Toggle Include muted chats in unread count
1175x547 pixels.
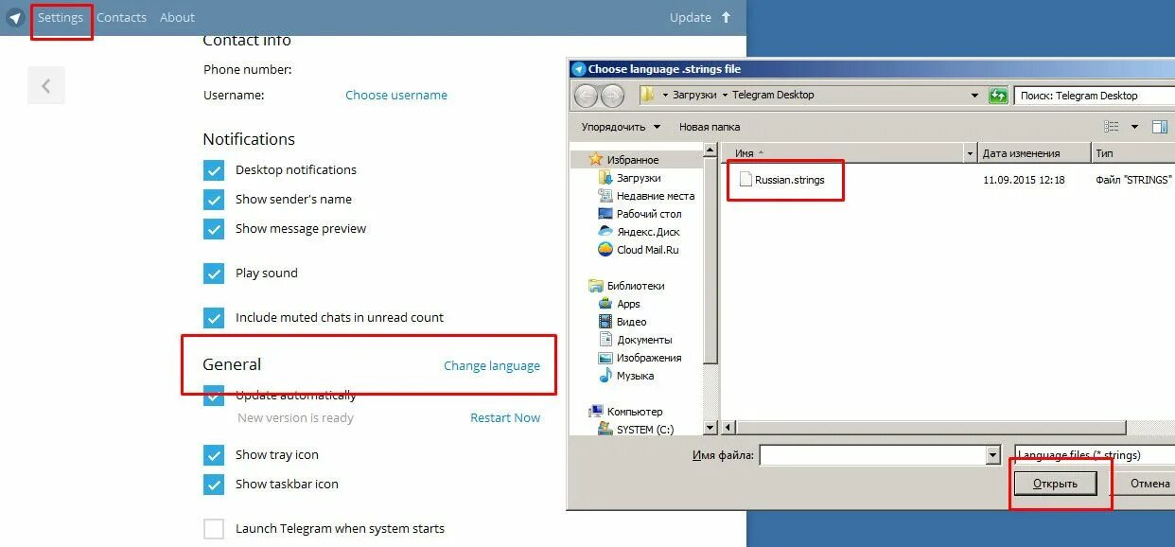tap(214, 318)
